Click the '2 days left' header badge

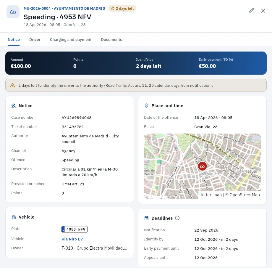[122, 9]
